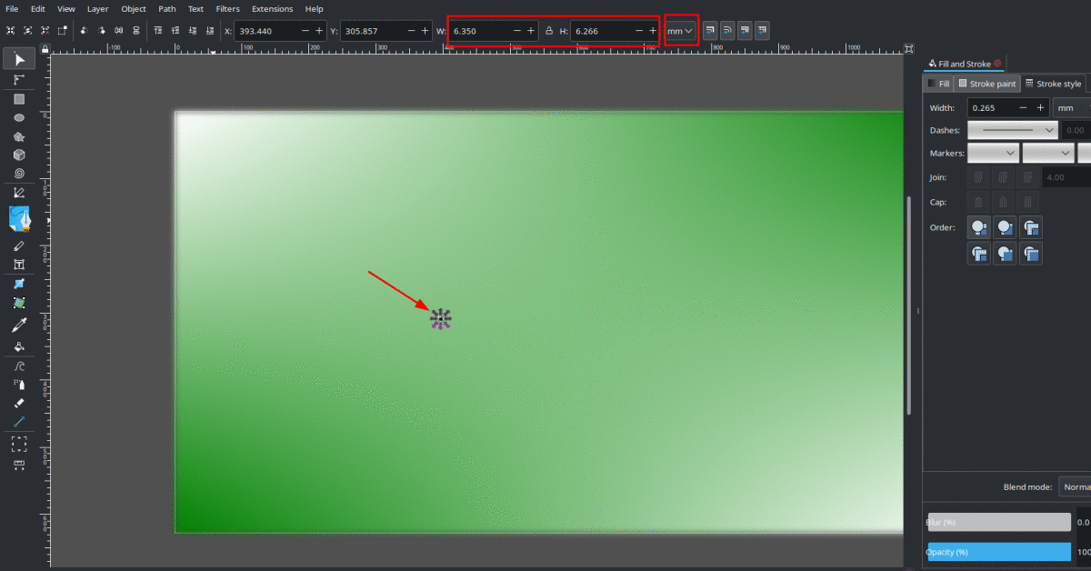1091x571 pixels.
Task: Choose the Spiral tool
Action: pyautogui.click(x=19, y=173)
